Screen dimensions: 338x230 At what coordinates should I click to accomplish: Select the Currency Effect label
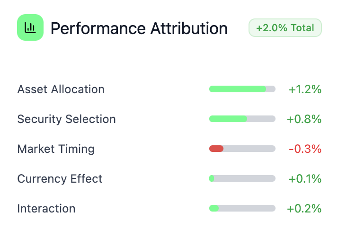60,178
